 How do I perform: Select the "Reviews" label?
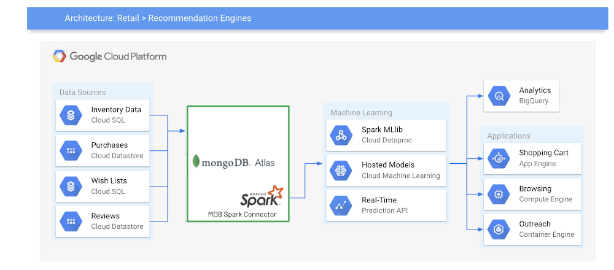(x=106, y=216)
